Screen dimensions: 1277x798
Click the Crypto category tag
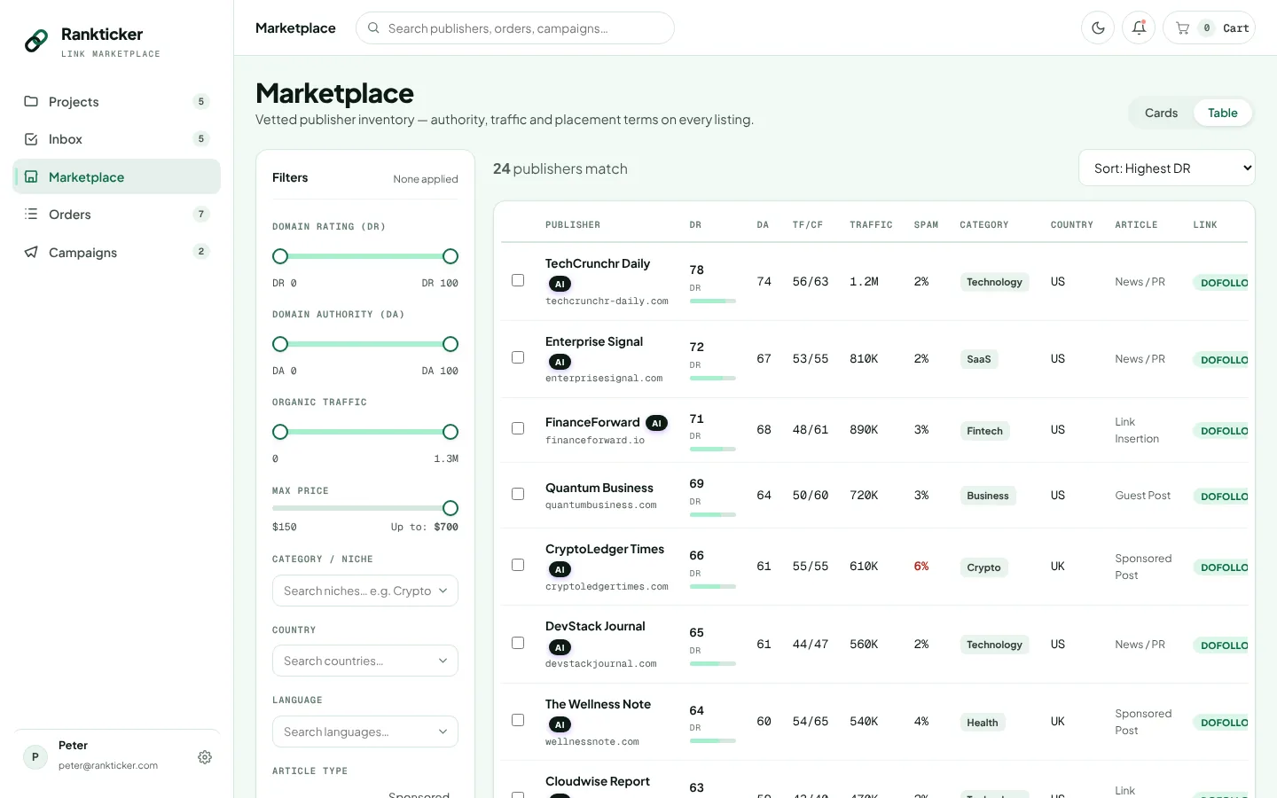983,567
